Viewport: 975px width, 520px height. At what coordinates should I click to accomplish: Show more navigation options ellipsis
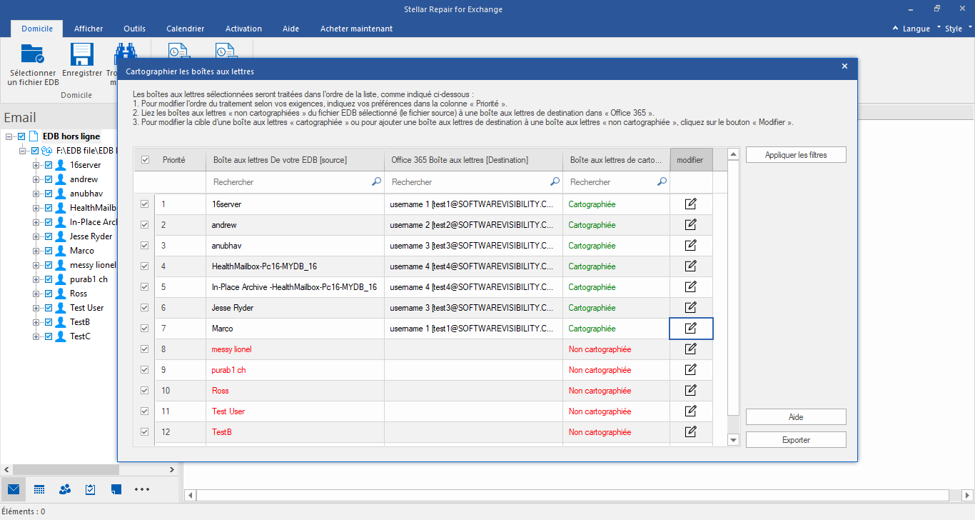[x=142, y=489]
